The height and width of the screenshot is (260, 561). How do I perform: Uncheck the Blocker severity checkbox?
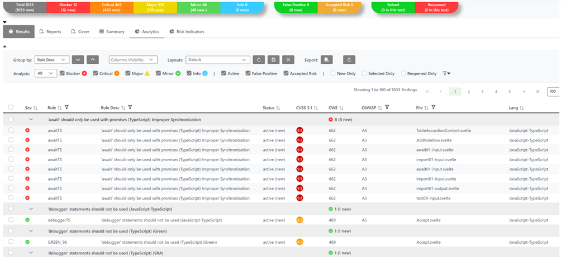pyautogui.click(x=63, y=73)
